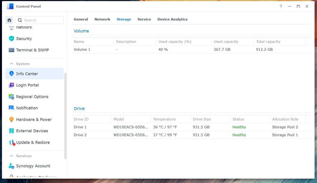
Task: Open the Update & Restore icon
Action: (12, 143)
